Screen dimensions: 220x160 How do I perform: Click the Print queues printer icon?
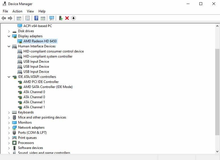(x=14, y=138)
